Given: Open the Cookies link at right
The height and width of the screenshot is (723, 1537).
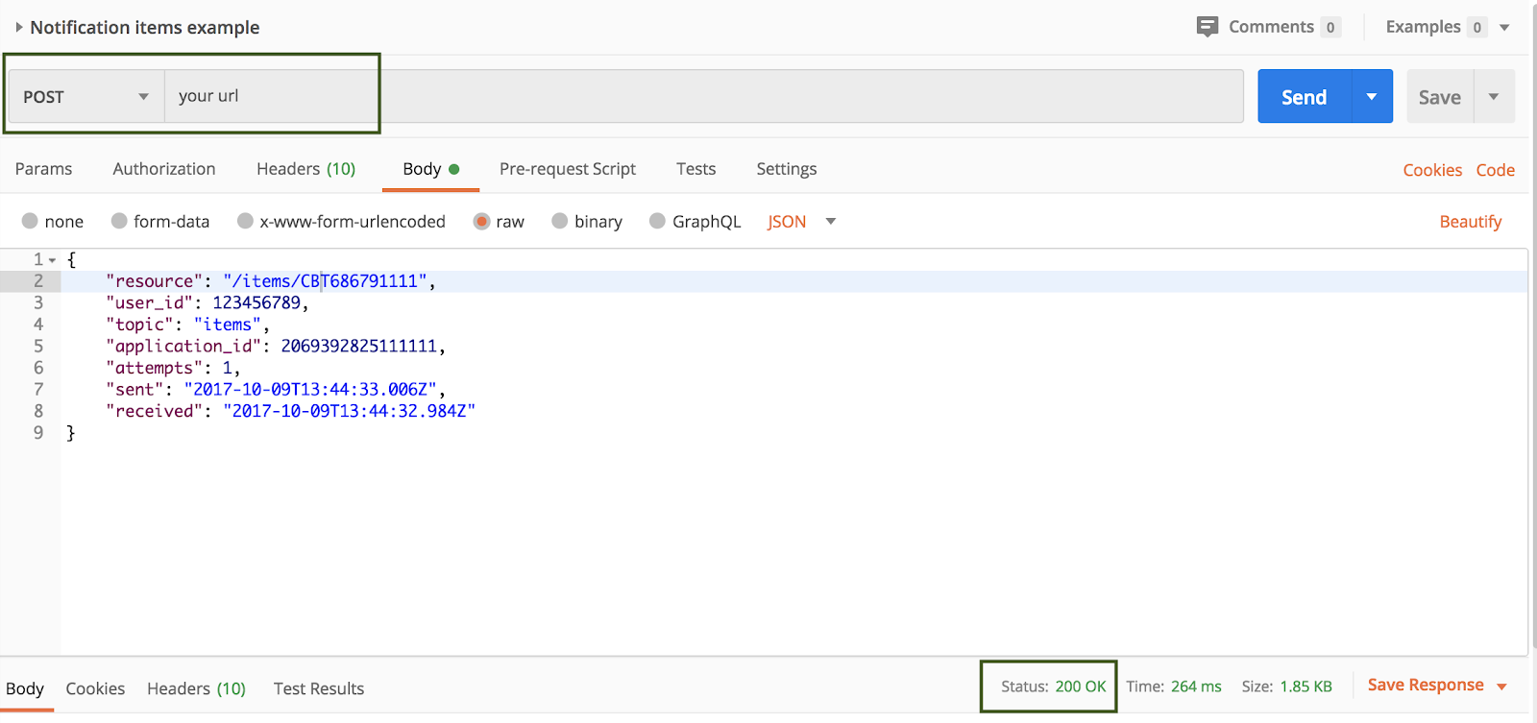Looking at the screenshot, I should (x=1431, y=170).
